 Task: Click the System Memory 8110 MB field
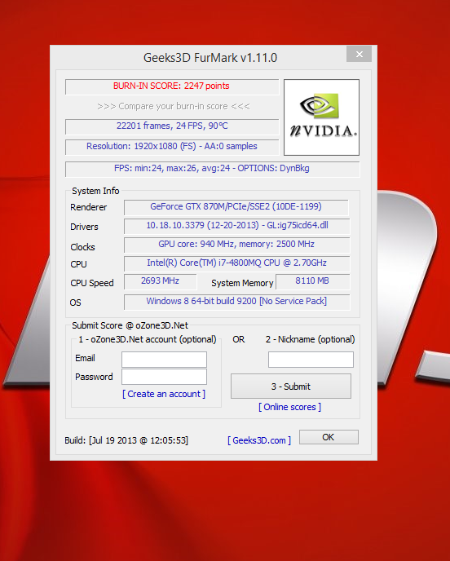tap(313, 282)
